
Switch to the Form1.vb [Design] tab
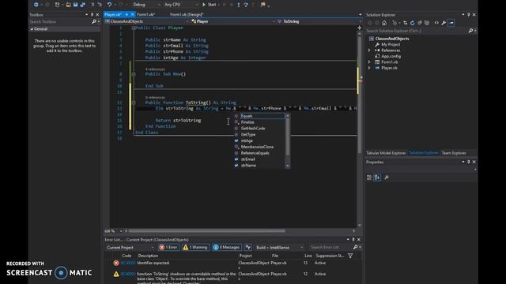click(187, 14)
